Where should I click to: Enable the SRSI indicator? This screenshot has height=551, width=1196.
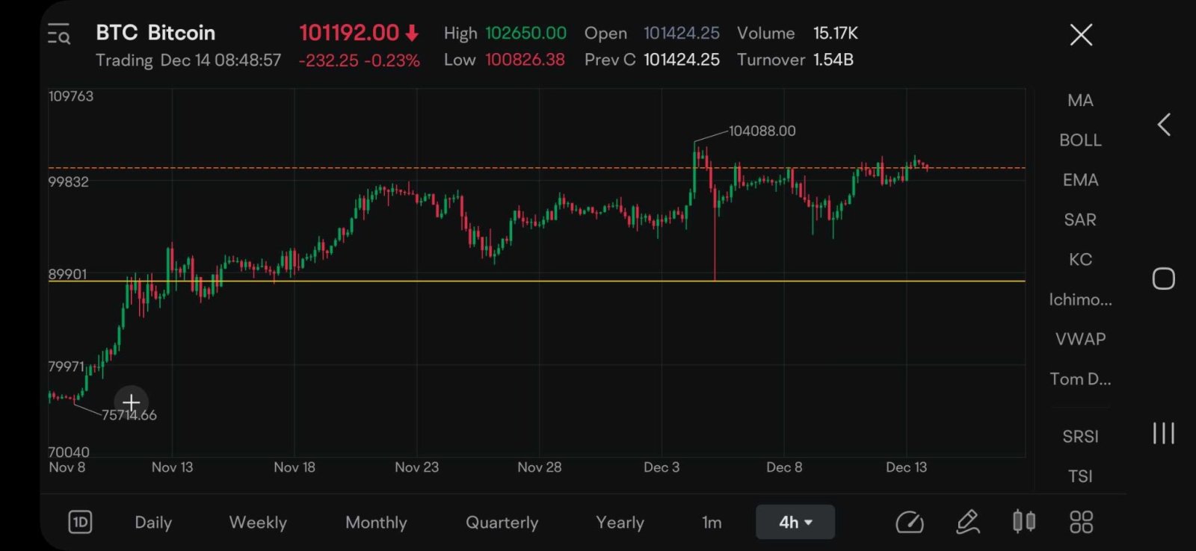pos(1080,436)
